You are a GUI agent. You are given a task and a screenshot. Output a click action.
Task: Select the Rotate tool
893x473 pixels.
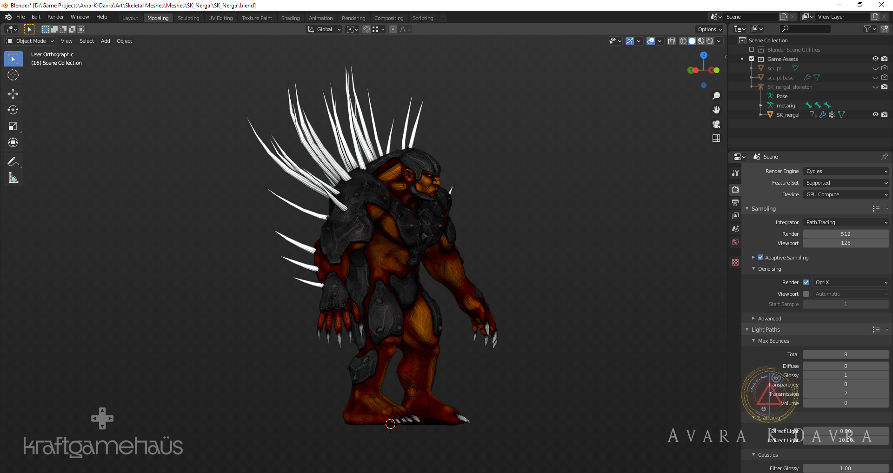point(13,110)
